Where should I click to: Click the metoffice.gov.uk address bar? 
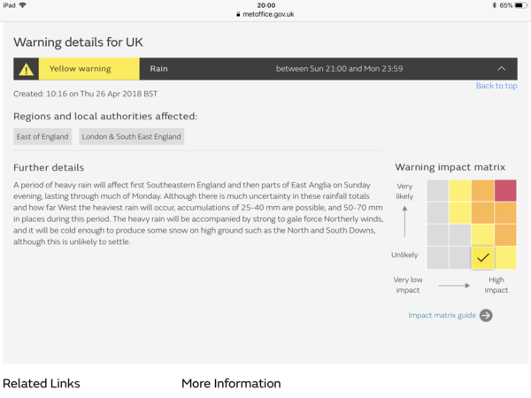click(x=265, y=14)
